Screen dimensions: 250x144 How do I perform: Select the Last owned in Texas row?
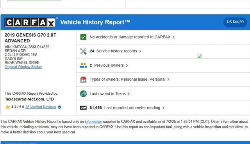pyautogui.click(x=163, y=94)
